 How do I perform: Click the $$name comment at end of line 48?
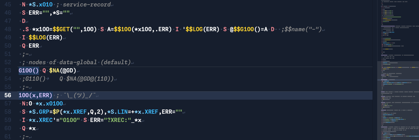click(x=303, y=29)
